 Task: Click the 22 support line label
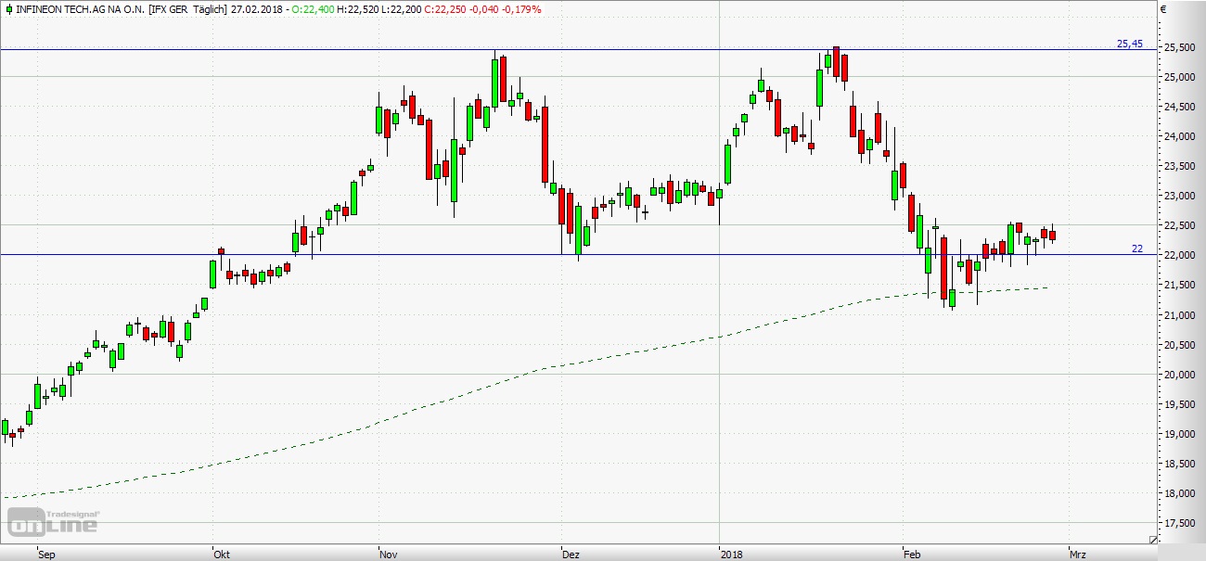coord(1136,249)
